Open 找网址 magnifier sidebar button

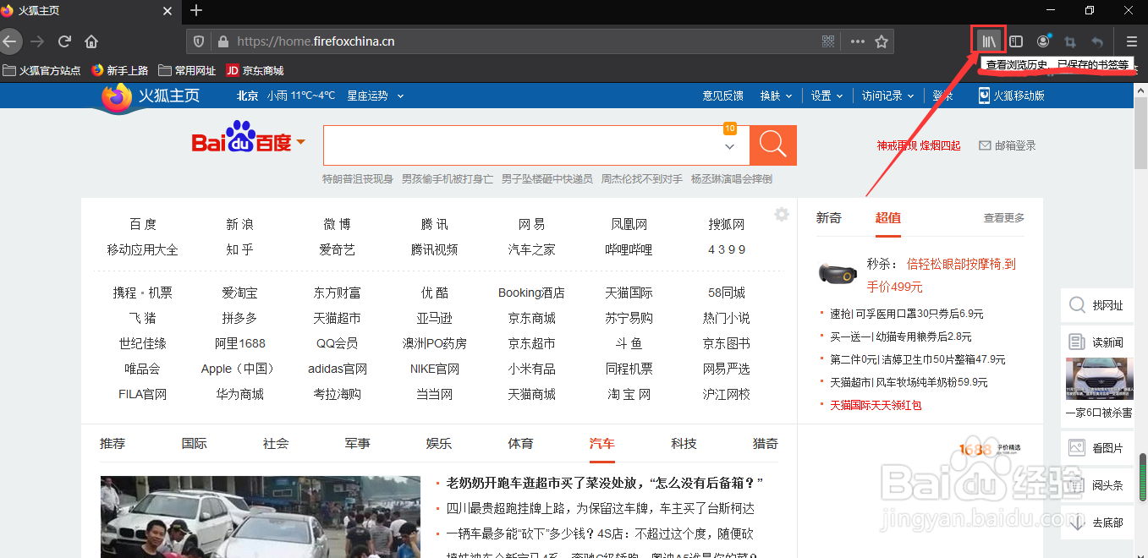1097,305
